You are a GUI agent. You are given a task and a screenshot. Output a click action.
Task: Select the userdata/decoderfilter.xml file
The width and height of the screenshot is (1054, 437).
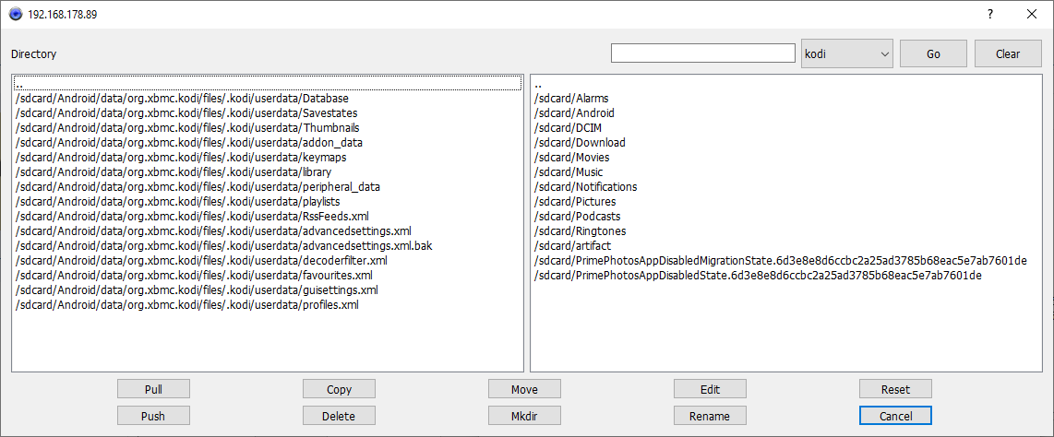coord(268,261)
